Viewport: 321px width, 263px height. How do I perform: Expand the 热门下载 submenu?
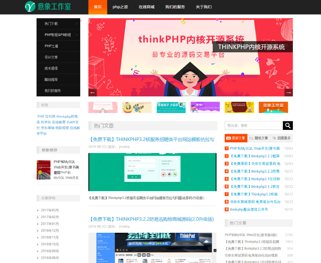pyautogui.click(x=77, y=23)
